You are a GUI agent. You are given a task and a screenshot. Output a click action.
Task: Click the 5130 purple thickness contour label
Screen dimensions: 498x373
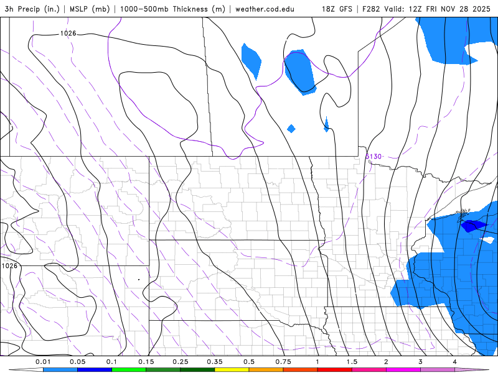(x=373, y=157)
